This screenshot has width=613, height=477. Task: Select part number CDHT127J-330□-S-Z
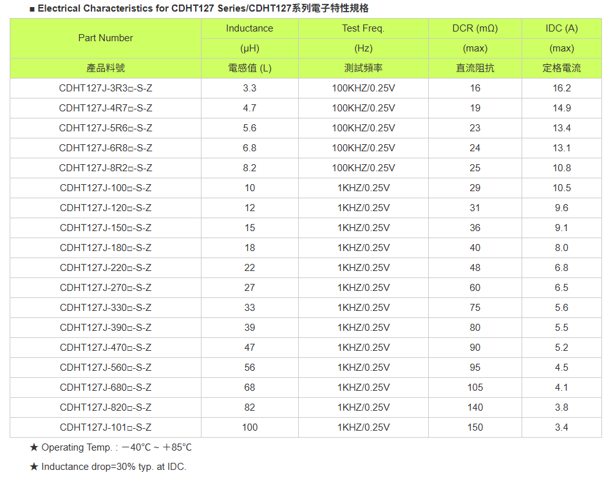point(106,307)
